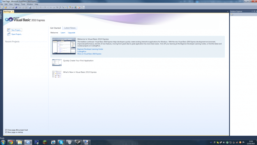257x145 pixels.
Task: Pin the Solution Explorer panel
Action: coord(254,11)
